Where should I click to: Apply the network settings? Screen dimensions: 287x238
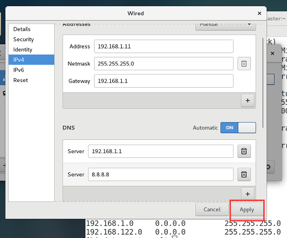pos(247,210)
